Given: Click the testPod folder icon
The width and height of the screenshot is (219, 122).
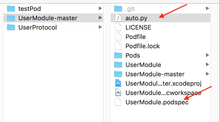Looking at the screenshot, I should point(11,9).
